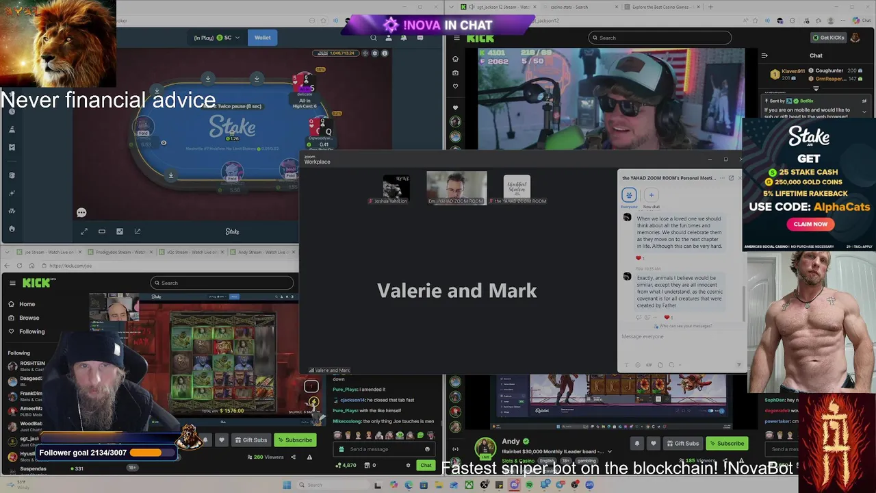
Task: Open hamburger menu in sgt_jackson12 Kick window
Action: [455, 39]
